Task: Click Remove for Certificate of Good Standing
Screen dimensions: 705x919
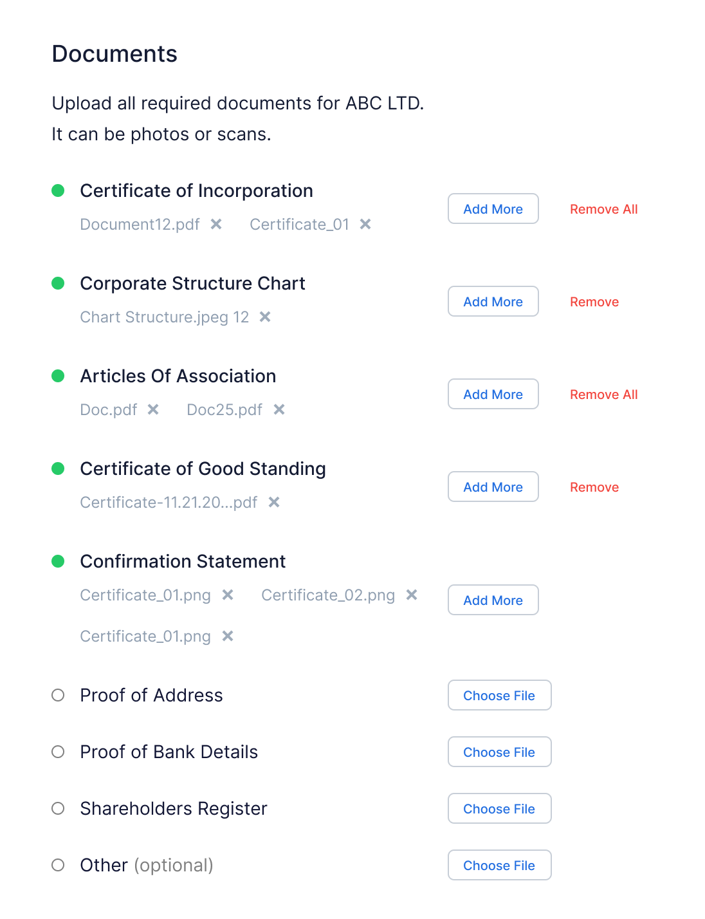Action: tap(594, 487)
